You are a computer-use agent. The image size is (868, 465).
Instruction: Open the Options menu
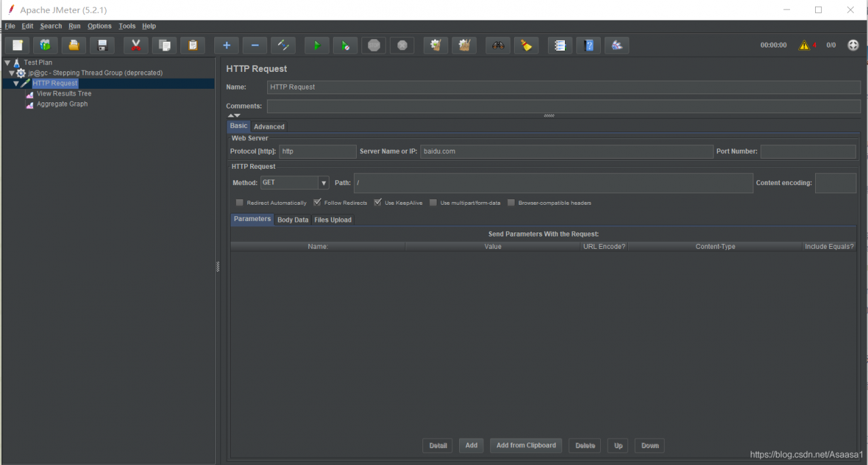point(100,26)
